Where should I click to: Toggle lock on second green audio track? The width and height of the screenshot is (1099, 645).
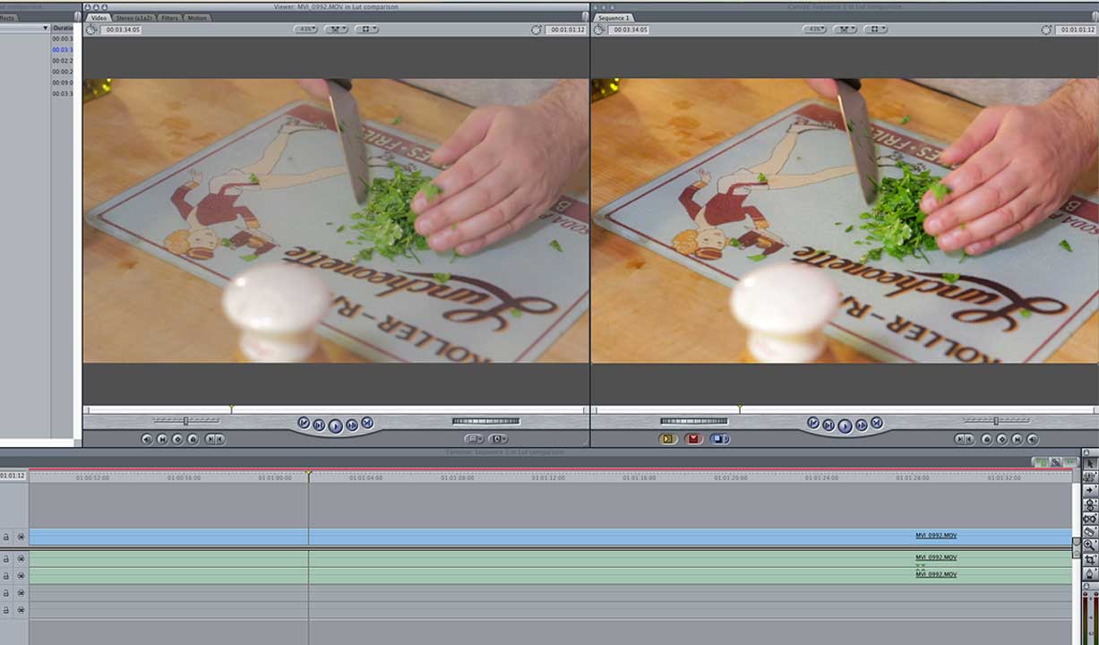(x=6, y=574)
